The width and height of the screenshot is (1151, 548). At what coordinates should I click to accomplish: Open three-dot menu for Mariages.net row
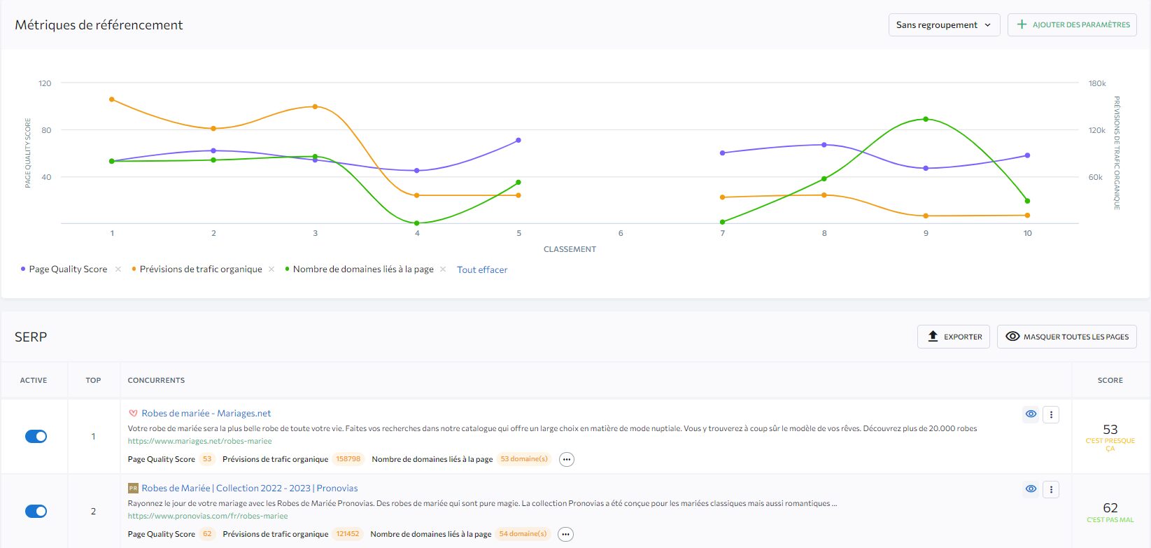[1051, 414]
